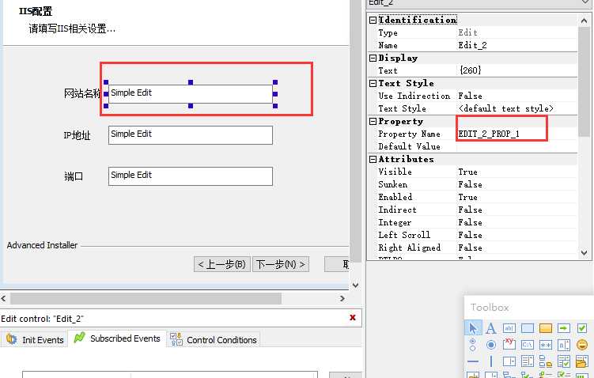Select the pointer arrow tool in Toolbox
The width and height of the screenshot is (594, 378).
click(473, 328)
